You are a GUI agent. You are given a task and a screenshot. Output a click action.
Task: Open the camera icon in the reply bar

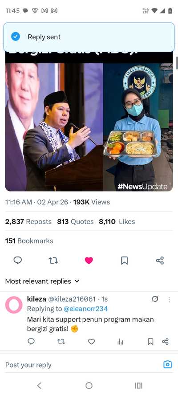pos(168,364)
